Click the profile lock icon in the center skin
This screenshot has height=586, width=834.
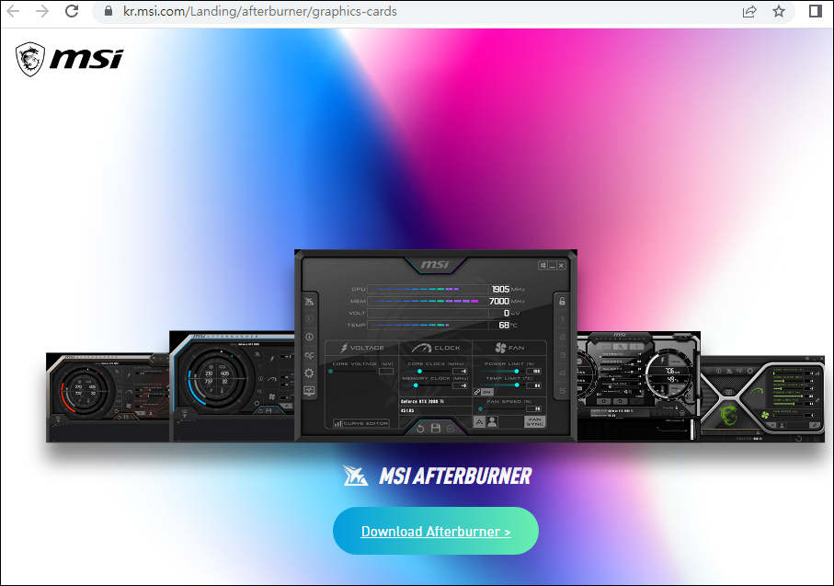click(562, 301)
